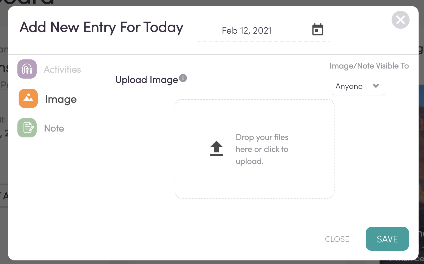The width and height of the screenshot is (424, 264).
Task: Select the Image entry type
Action: [x=61, y=99]
